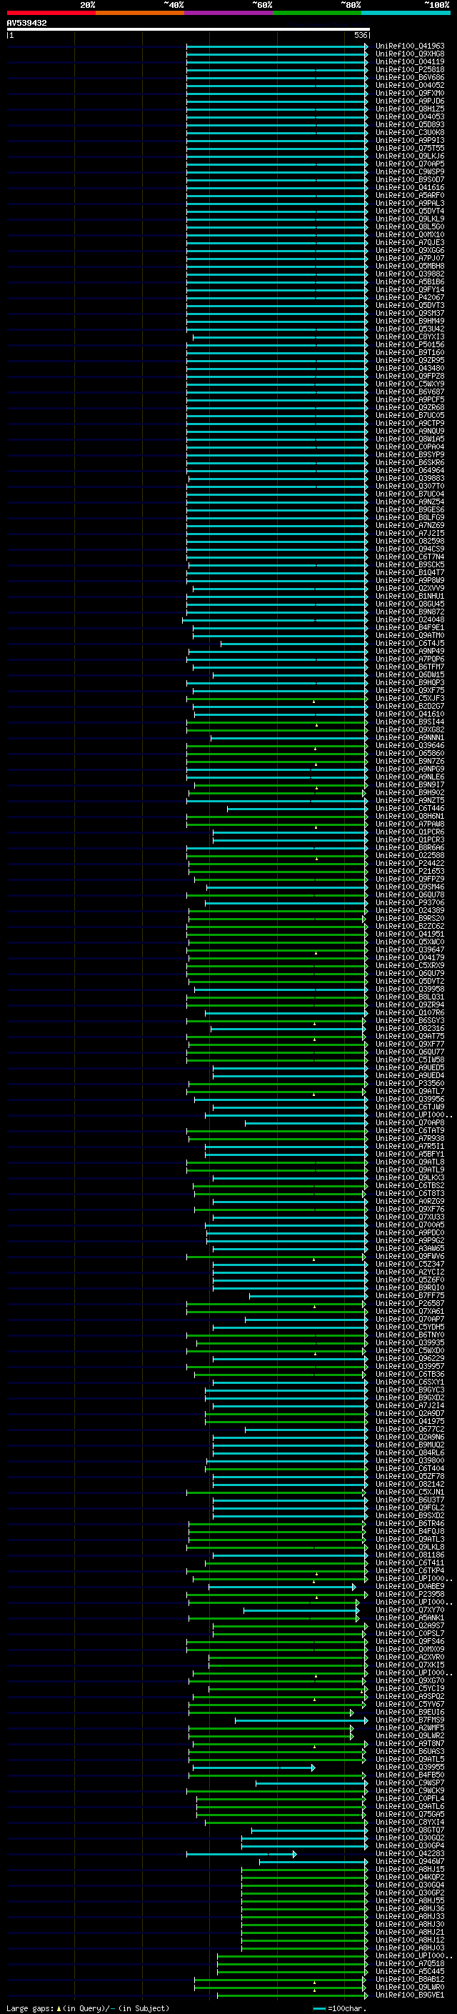This screenshot has width=457, height=2014.
Task: Select the UniRef100_B4FB50 label
Action: coord(410,1775)
